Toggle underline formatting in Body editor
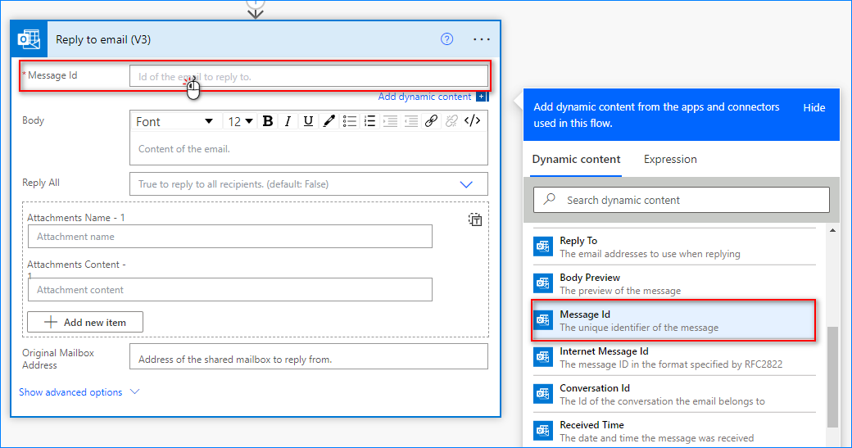 308,121
